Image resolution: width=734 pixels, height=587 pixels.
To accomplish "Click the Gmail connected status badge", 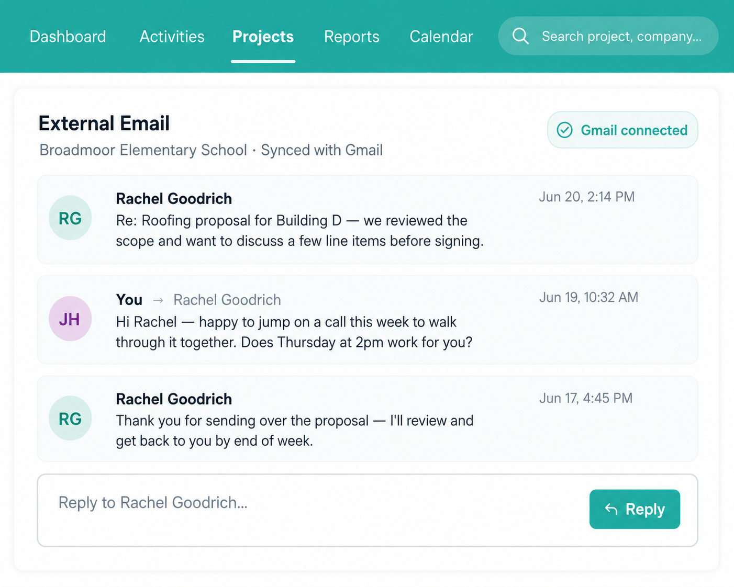I will (x=622, y=130).
